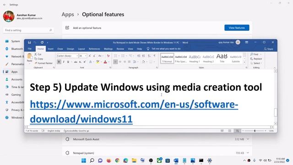The height and width of the screenshot is (165, 293).
Task: Toggle strikethrough formatting
Action: [x=76, y=62]
